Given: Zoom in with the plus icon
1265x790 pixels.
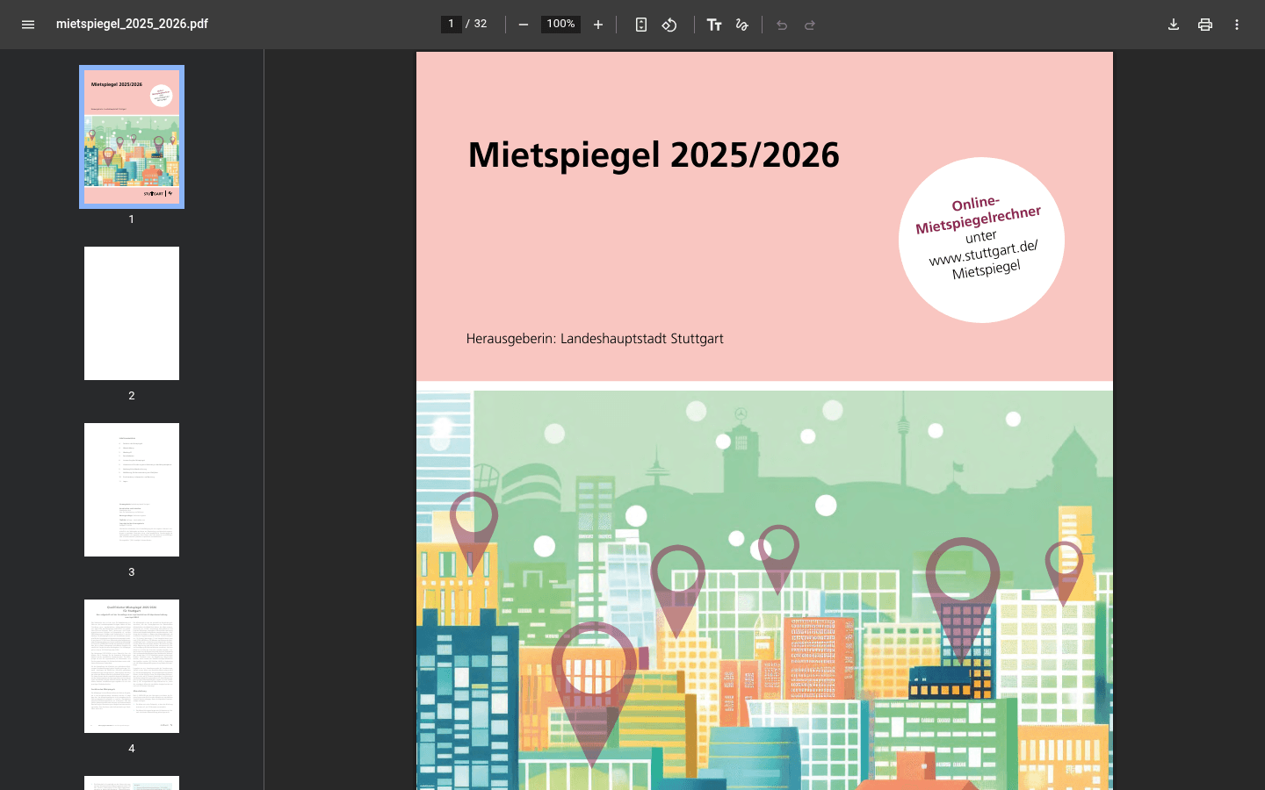Looking at the screenshot, I should click(x=598, y=25).
